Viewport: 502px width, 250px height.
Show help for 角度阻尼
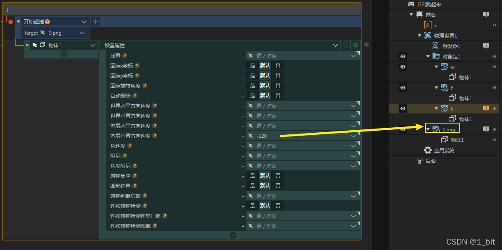point(135,166)
